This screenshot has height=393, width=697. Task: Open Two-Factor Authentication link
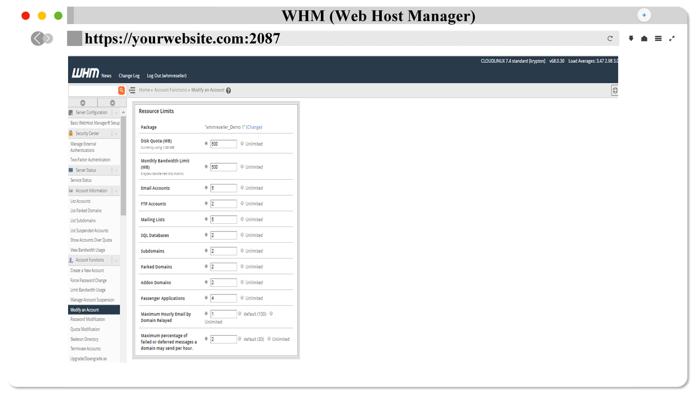tap(90, 160)
